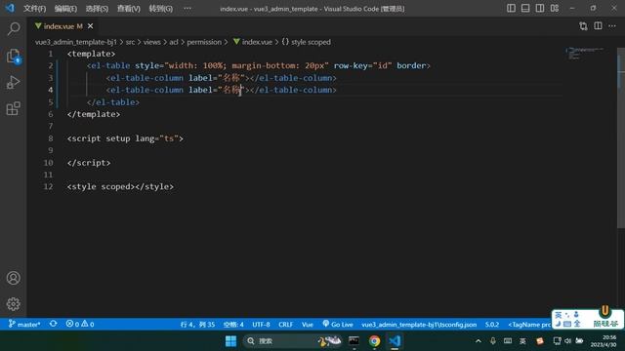Click volume icon in system tray

click(x=568, y=341)
